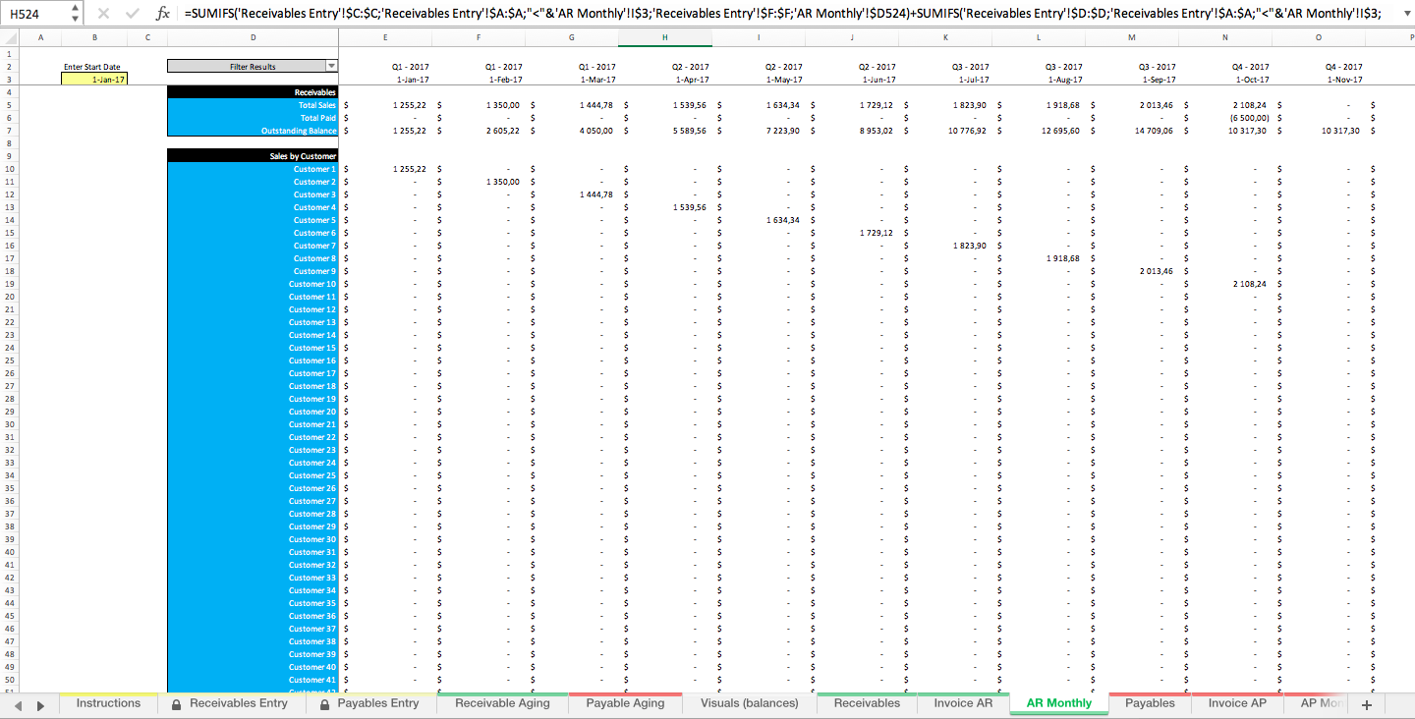Click Customer 3 sales value 1 444,78
The width and height of the screenshot is (1415, 719).
tap(595, 194)
